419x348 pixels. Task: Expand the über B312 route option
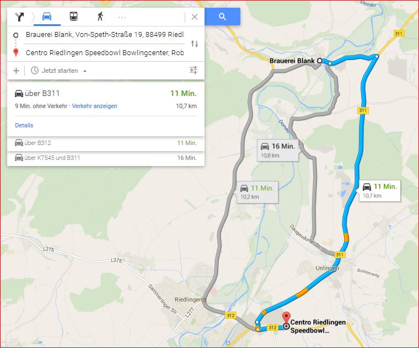pyautogui.click(x=106, y=143)
